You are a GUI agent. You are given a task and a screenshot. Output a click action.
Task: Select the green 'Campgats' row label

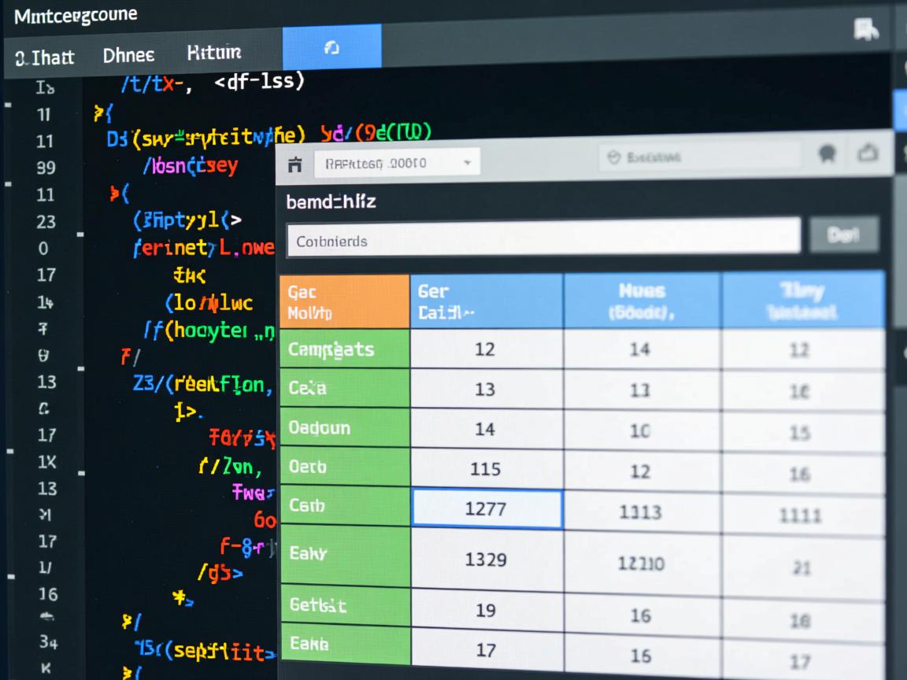344,349
